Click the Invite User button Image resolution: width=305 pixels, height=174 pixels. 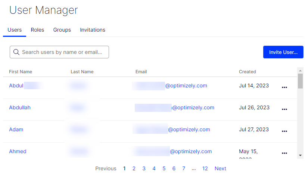[x=283, y=52]
